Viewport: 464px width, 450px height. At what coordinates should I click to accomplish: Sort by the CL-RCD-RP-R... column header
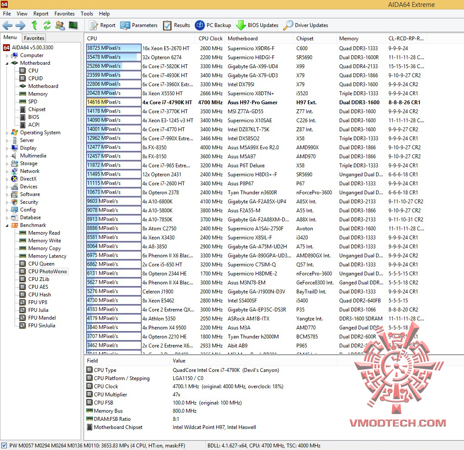coord(406,39)
